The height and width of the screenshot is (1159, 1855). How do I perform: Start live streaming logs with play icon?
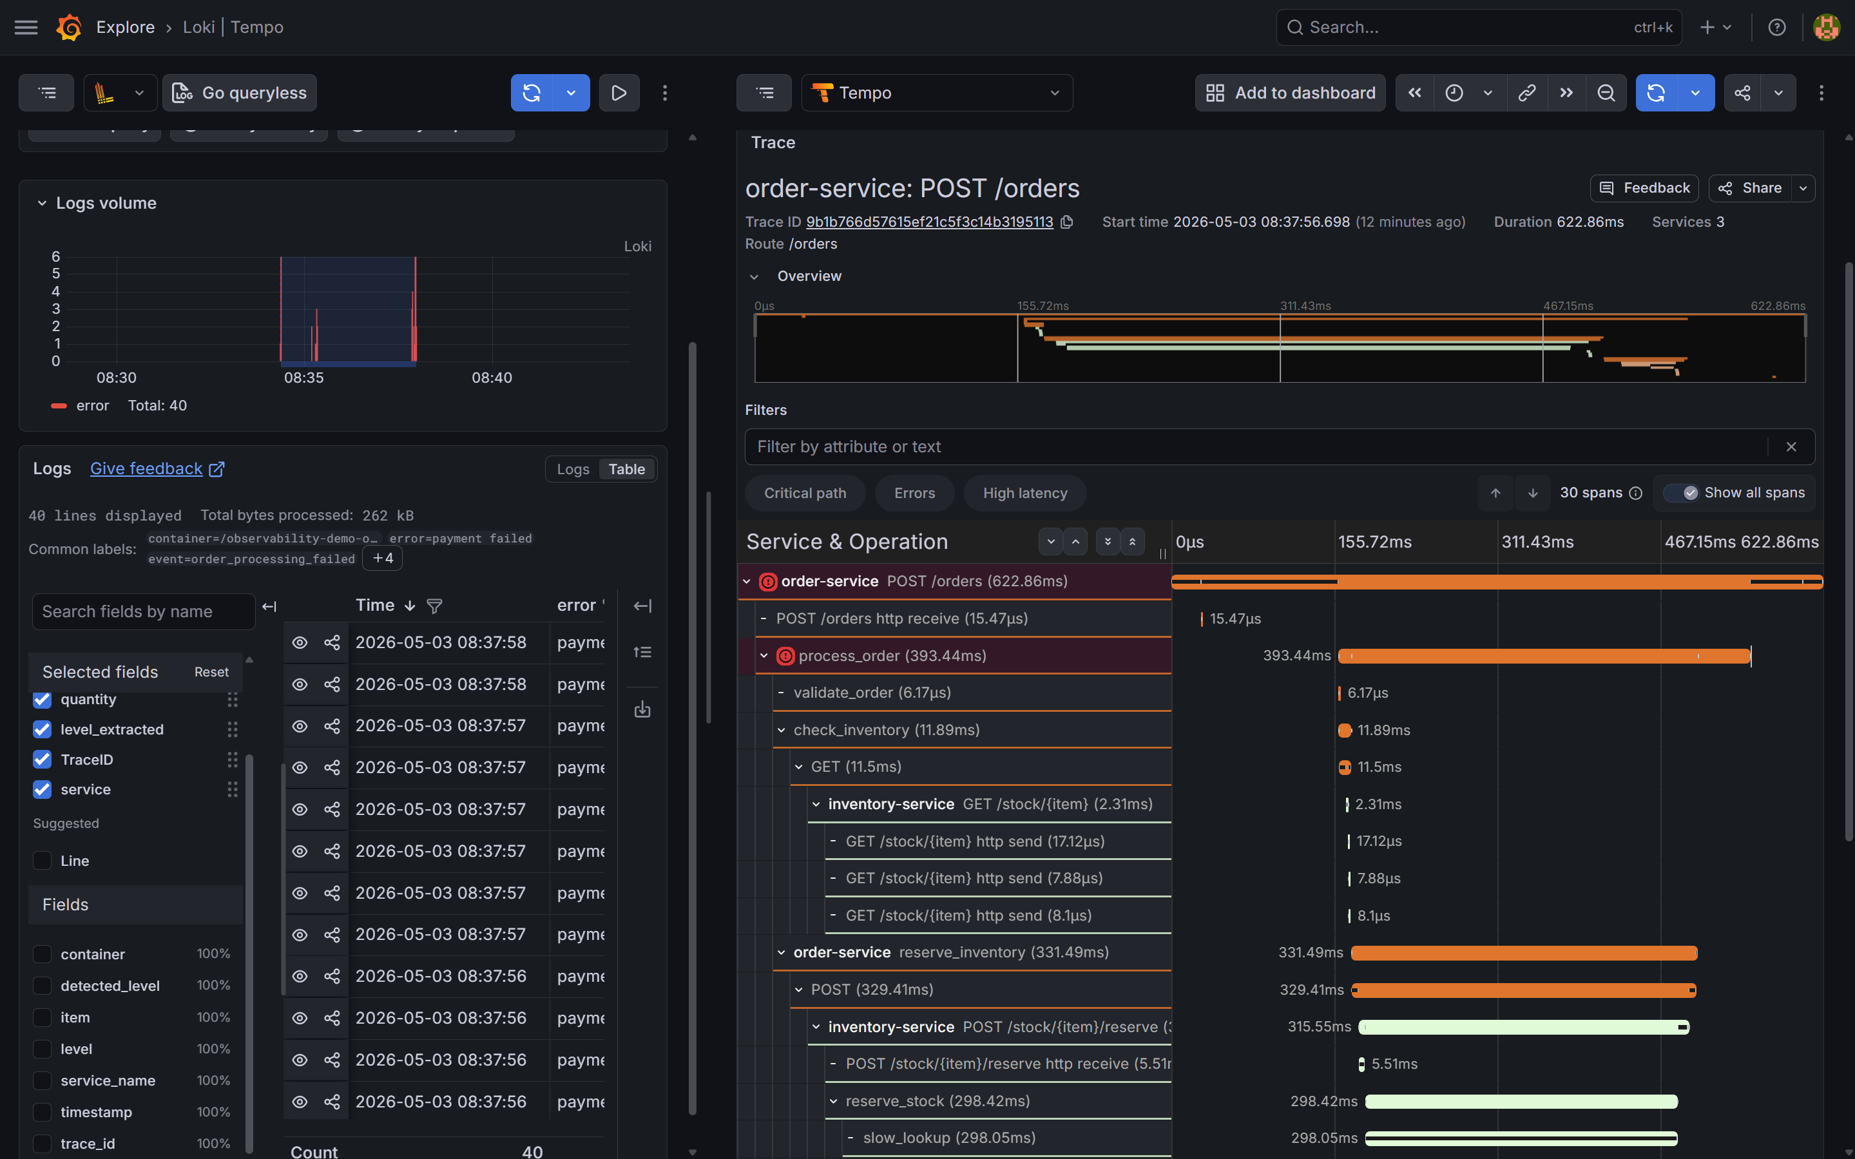click(x=619, y=93)
